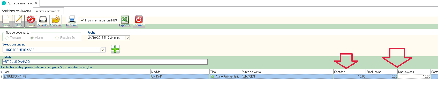
Task: Click the Detalle text field
Action: point(105,62)
